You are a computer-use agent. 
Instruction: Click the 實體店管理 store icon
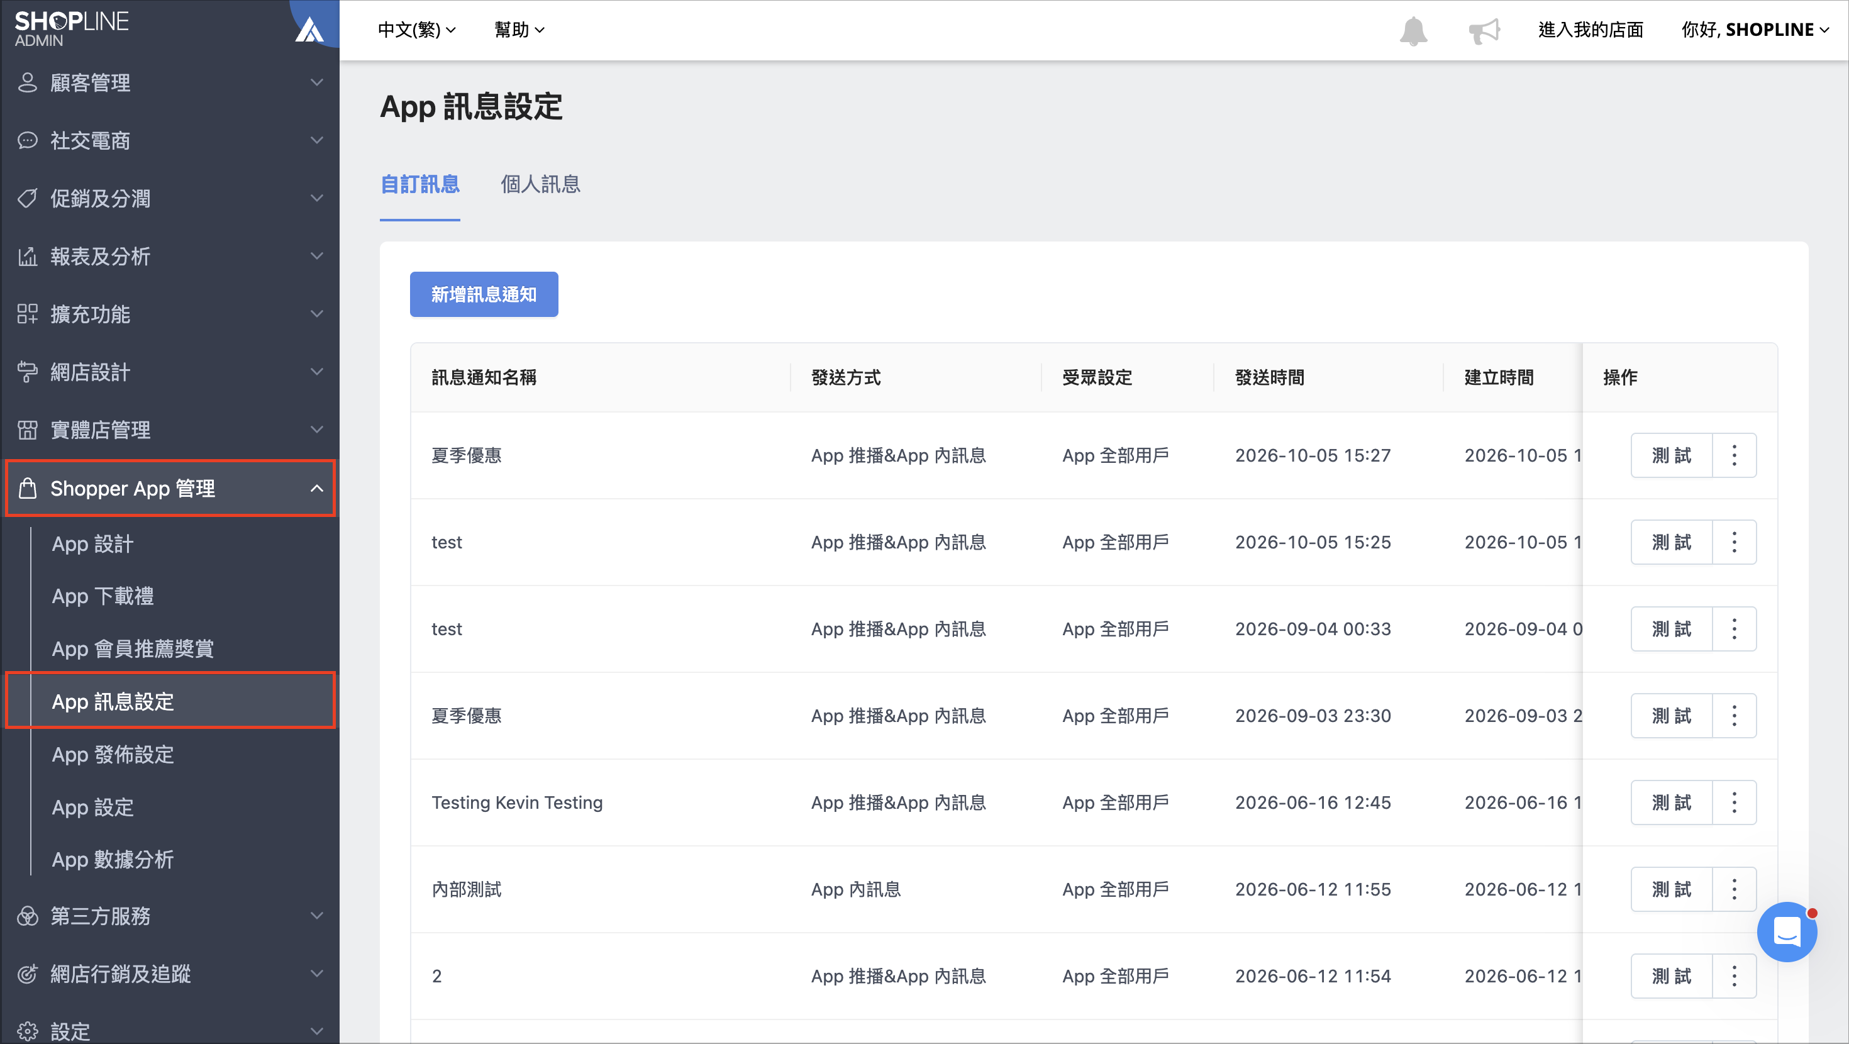pyautogui.click(x=27, y=430)
